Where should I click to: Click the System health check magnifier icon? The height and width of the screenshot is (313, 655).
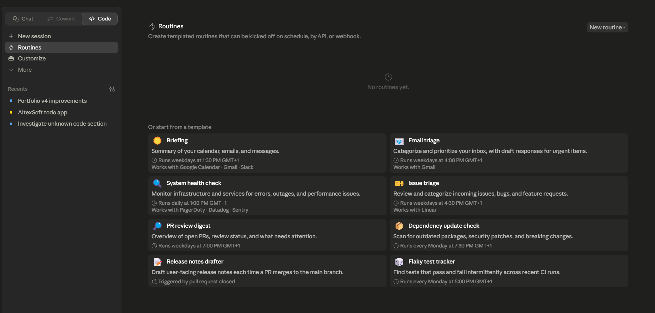coord(157,183)
